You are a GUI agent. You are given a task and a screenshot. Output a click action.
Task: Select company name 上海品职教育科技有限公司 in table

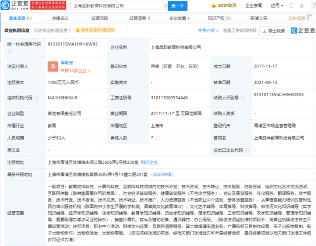click(x=176, y=47)
